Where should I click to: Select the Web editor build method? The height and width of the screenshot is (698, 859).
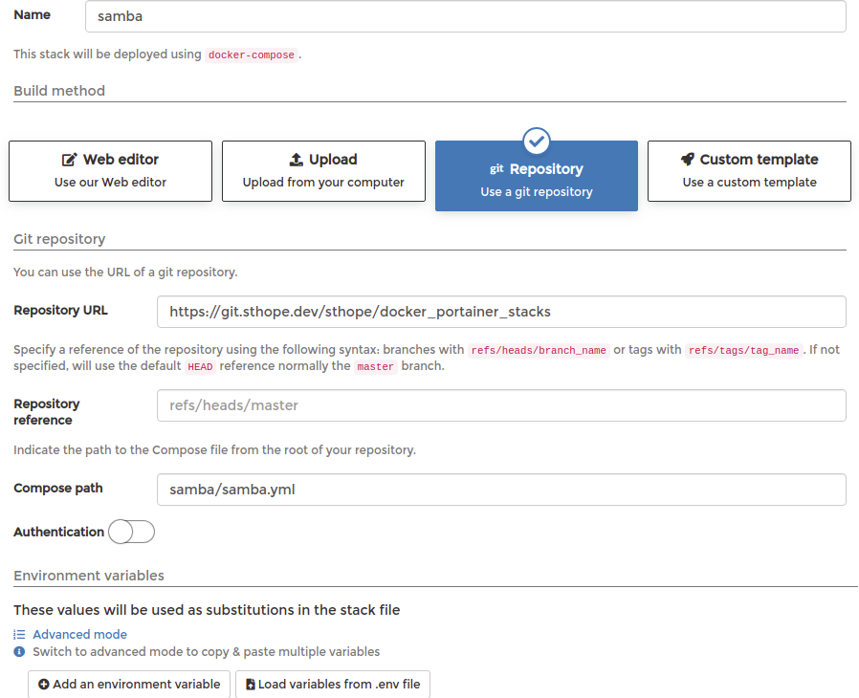click(110, 171)
